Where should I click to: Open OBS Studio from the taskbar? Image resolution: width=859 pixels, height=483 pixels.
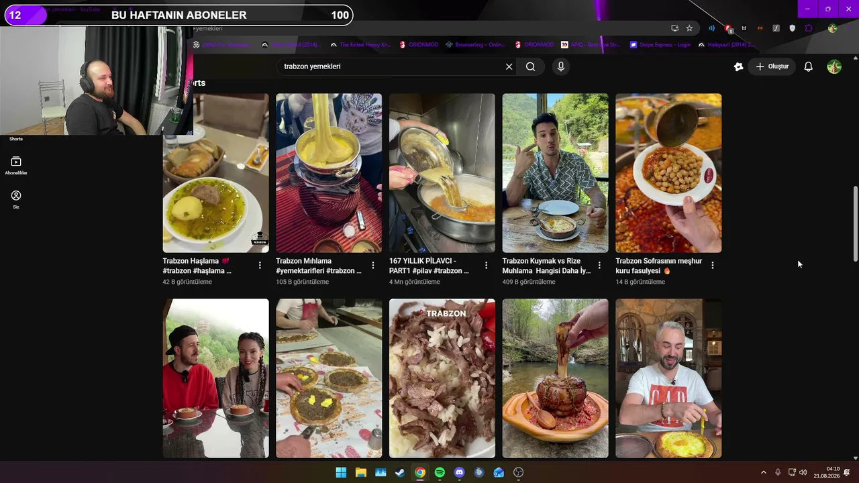(518, 472)
